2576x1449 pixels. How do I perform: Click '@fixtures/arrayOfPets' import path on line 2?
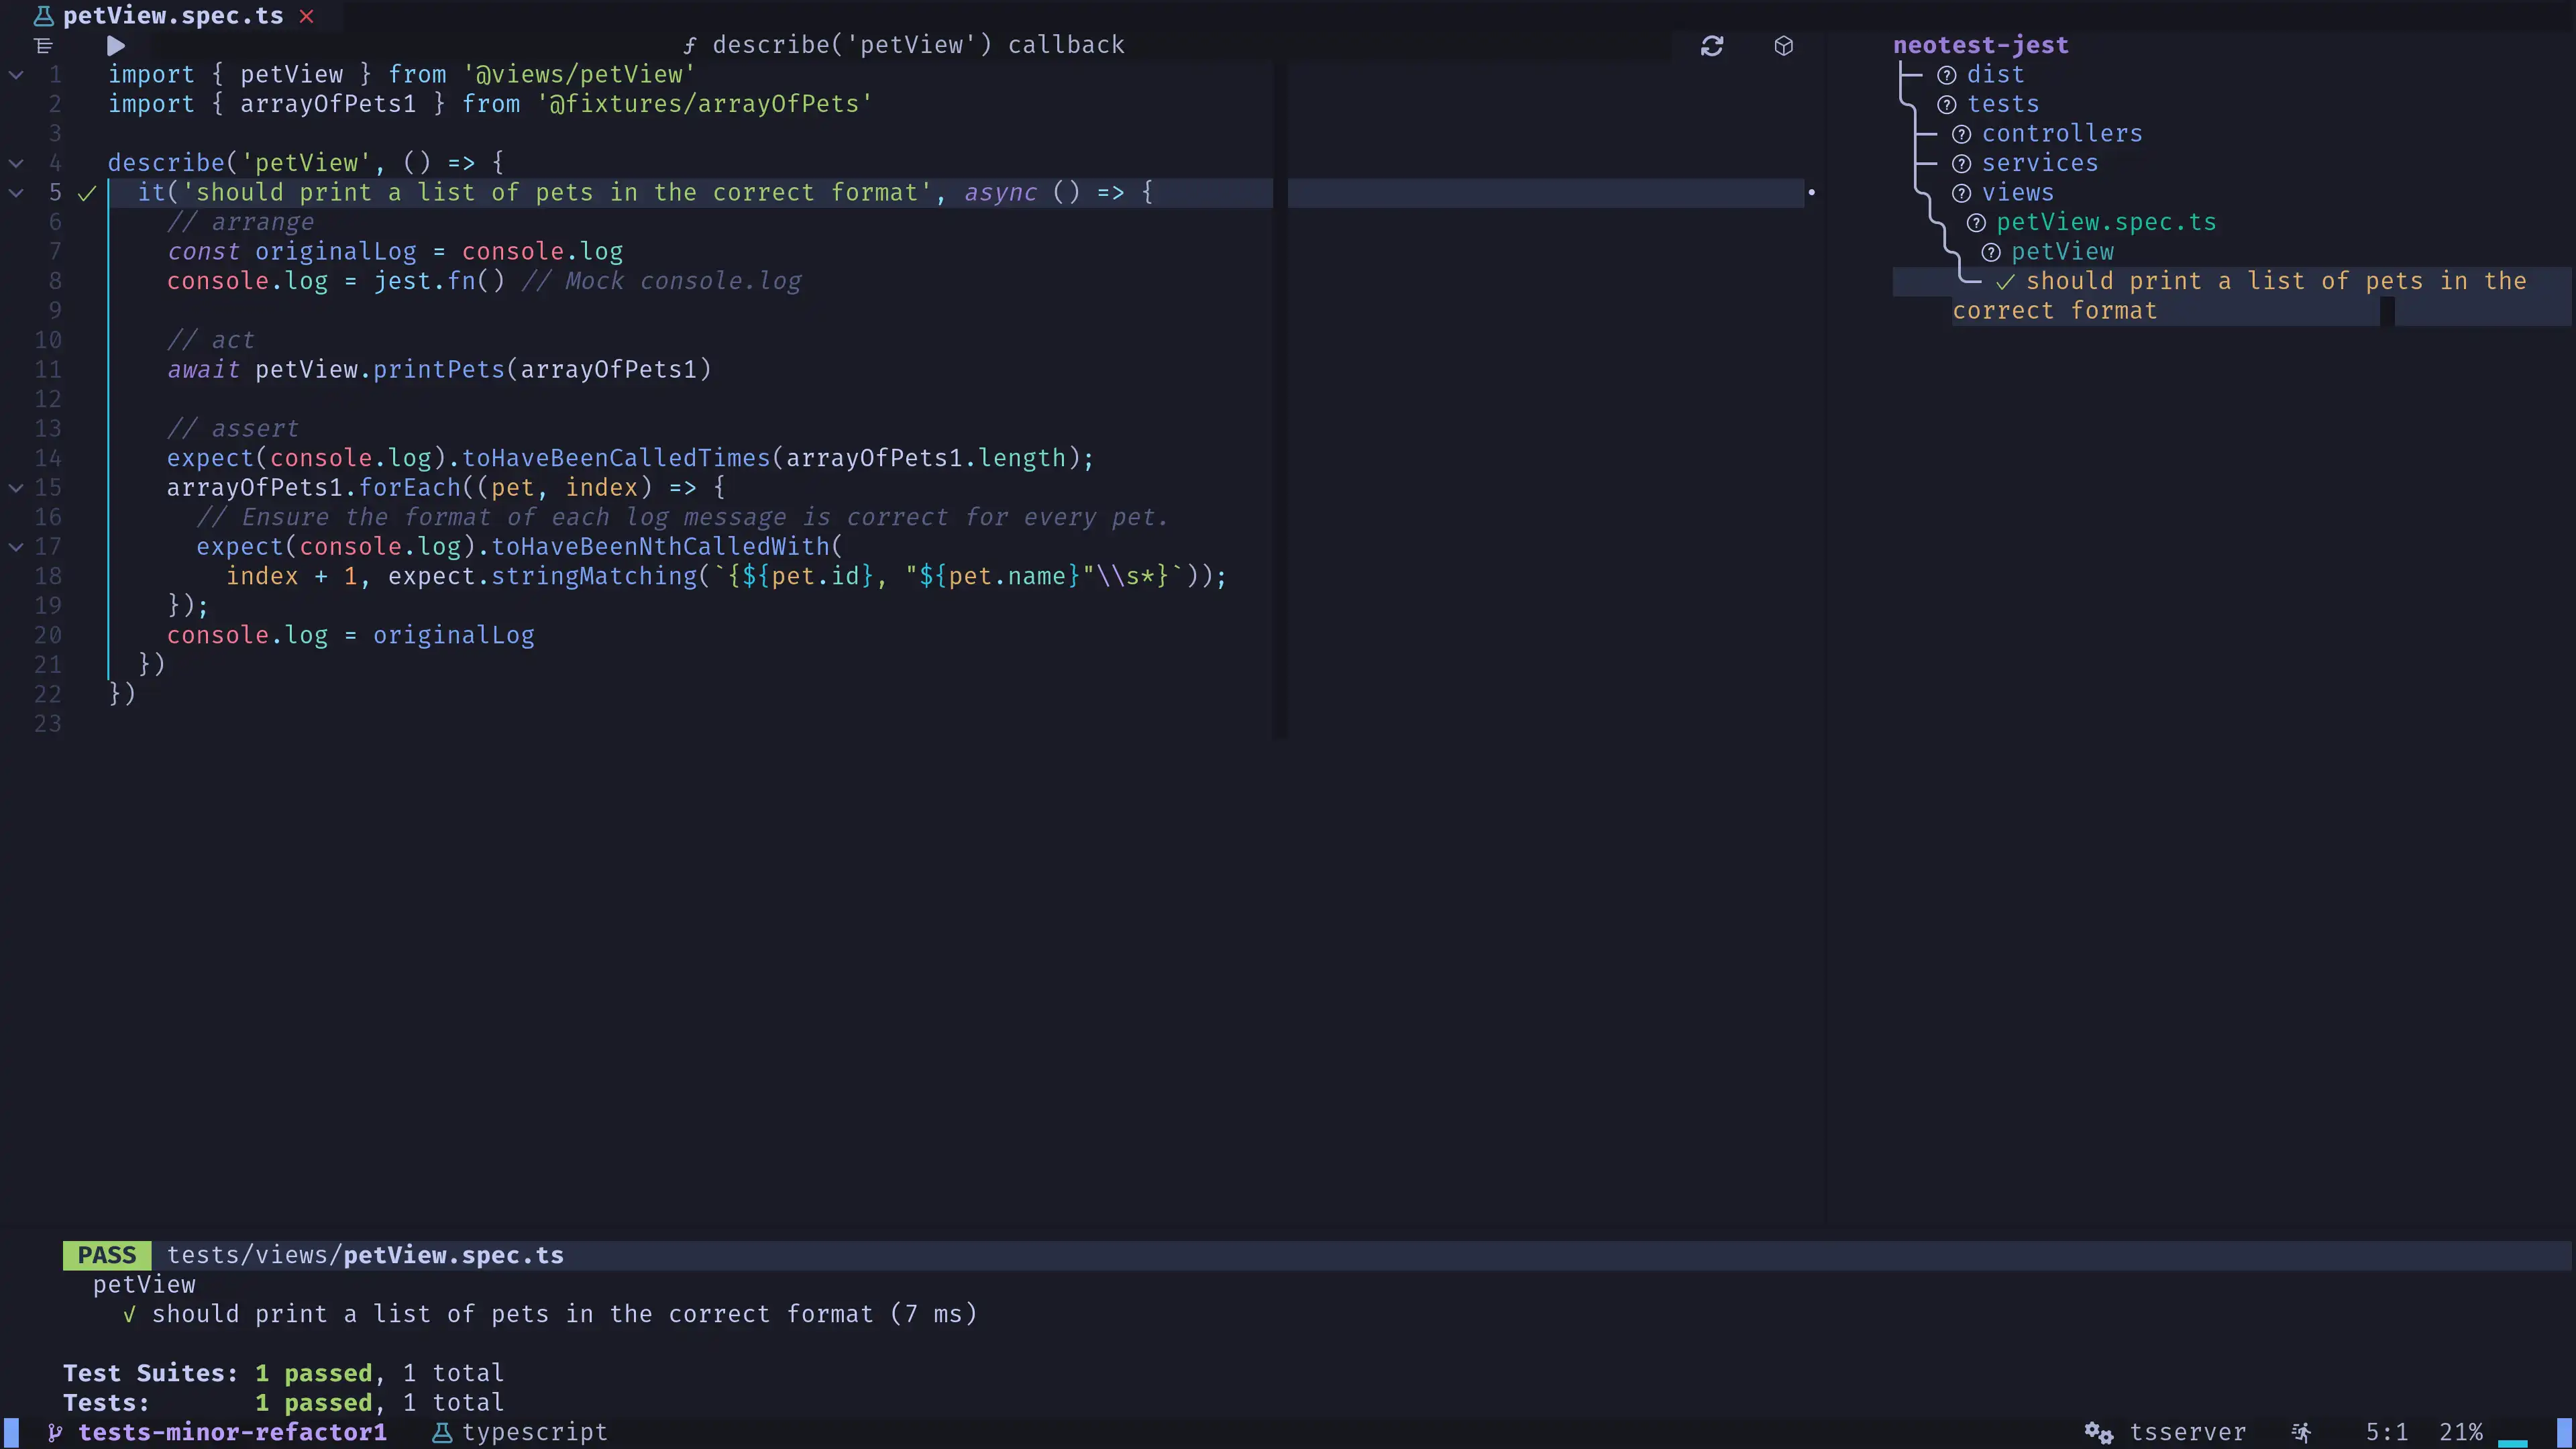tap(705, 104)
